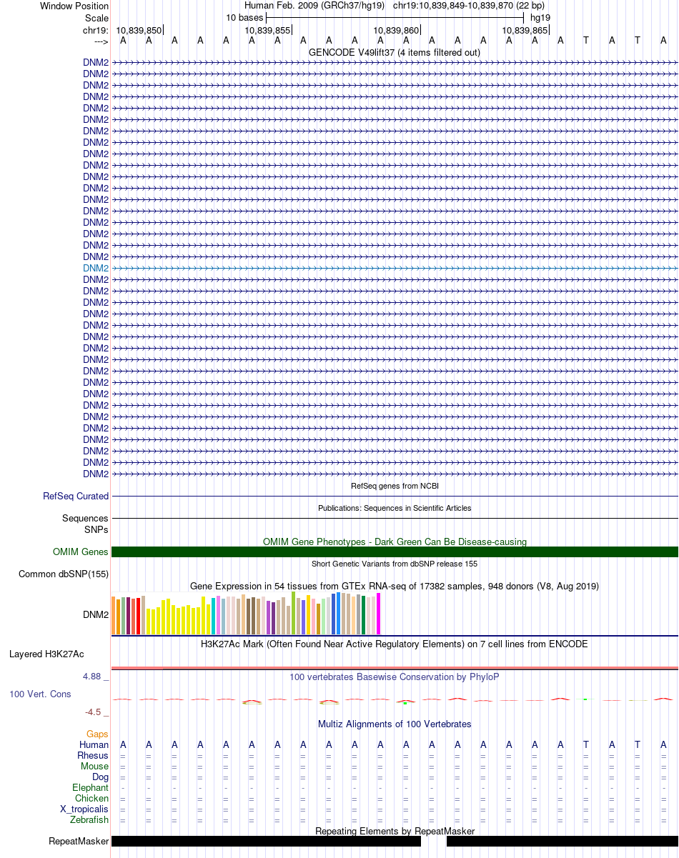679x858 pixels.
Task: Click the magenta bar in GTEx chart
Action: click(x=379, y=614)
